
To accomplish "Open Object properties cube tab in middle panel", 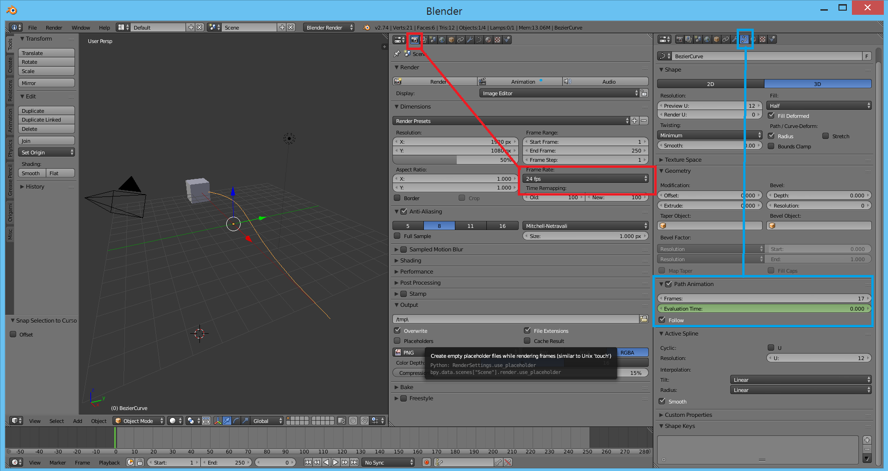I will 451,40.
